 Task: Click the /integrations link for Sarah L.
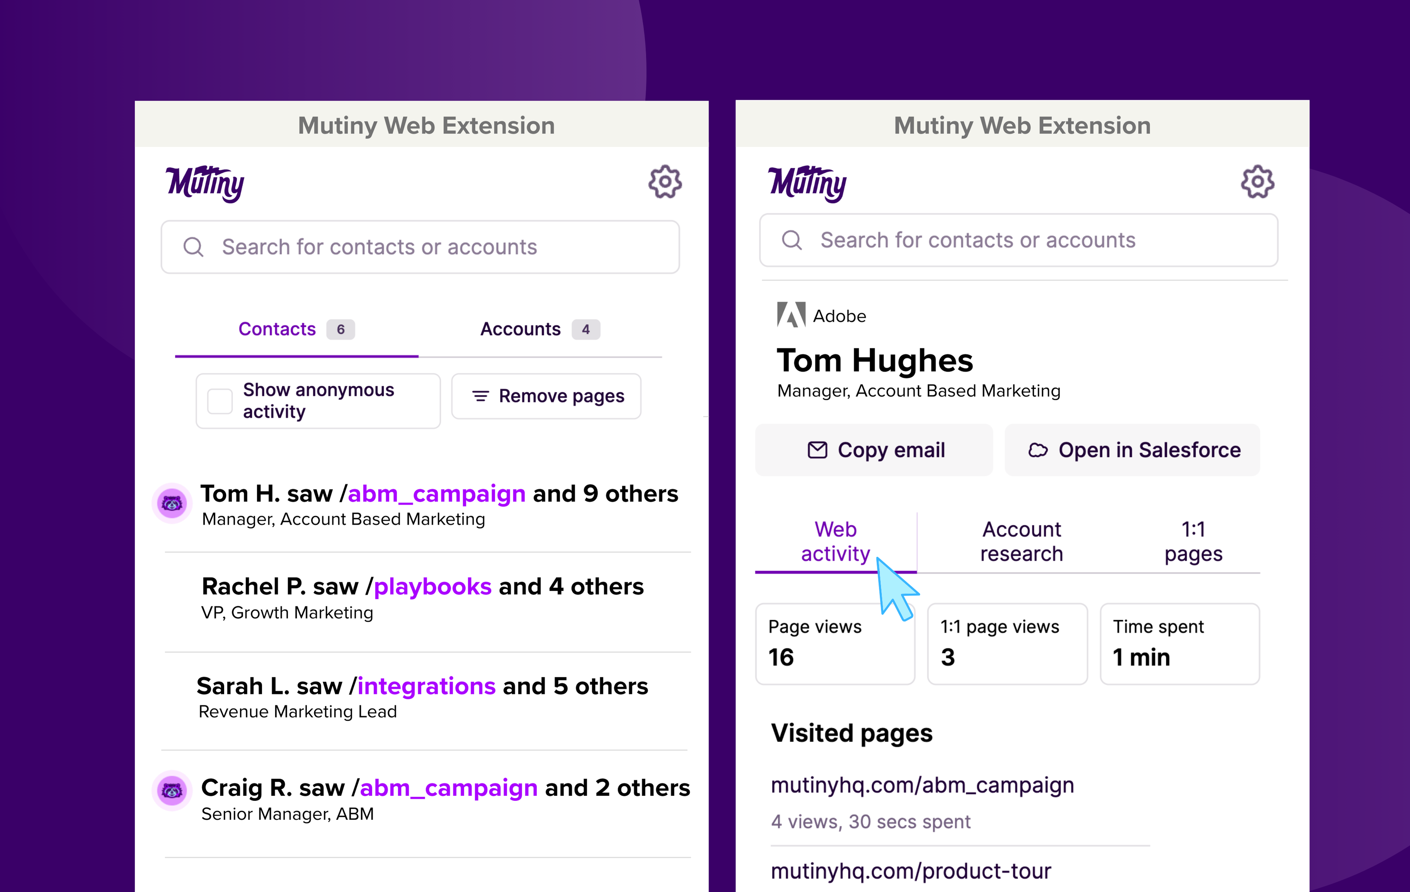(426, 686)
